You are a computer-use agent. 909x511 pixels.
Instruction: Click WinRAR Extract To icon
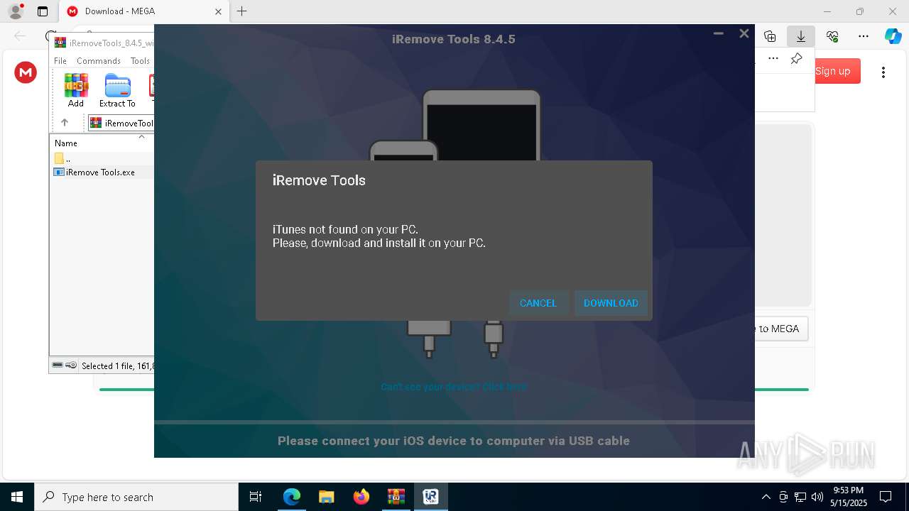pyautogui.click(x=117, y=90)
